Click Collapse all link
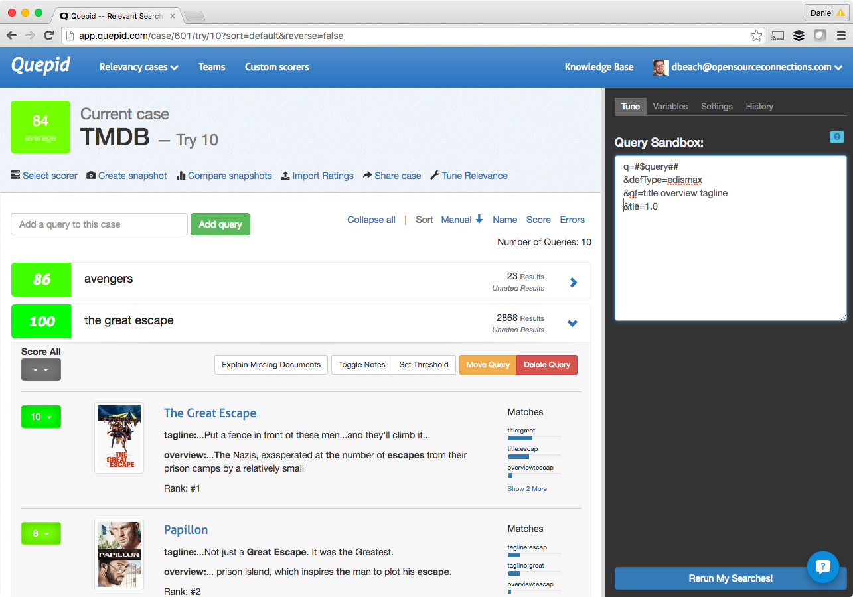The height and width of the screenshot is (597, 853). (x=371, y=220)
